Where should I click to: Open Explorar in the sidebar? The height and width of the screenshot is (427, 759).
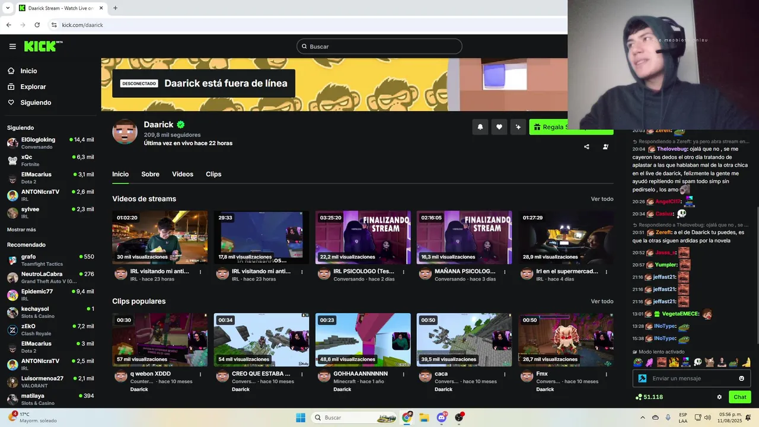pos(33,87)
